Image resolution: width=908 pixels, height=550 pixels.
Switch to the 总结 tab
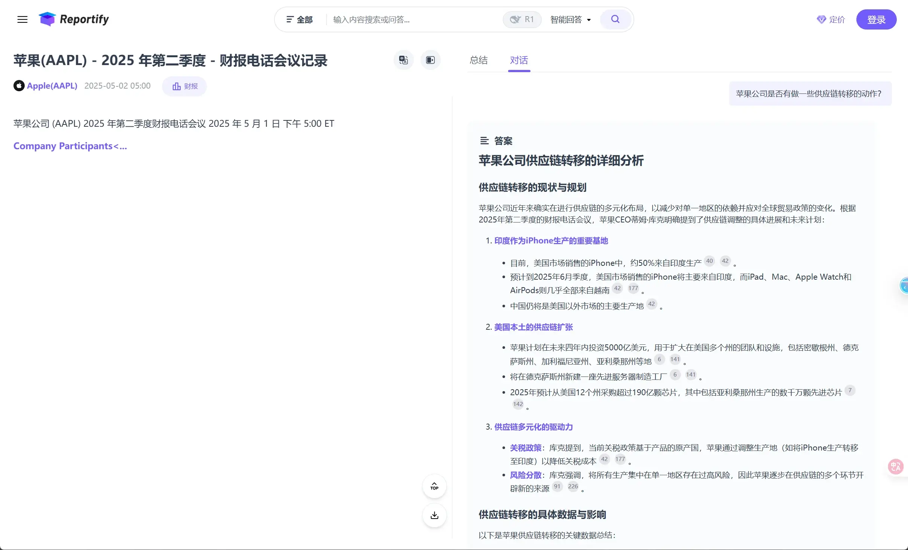[x=479, y=60]
